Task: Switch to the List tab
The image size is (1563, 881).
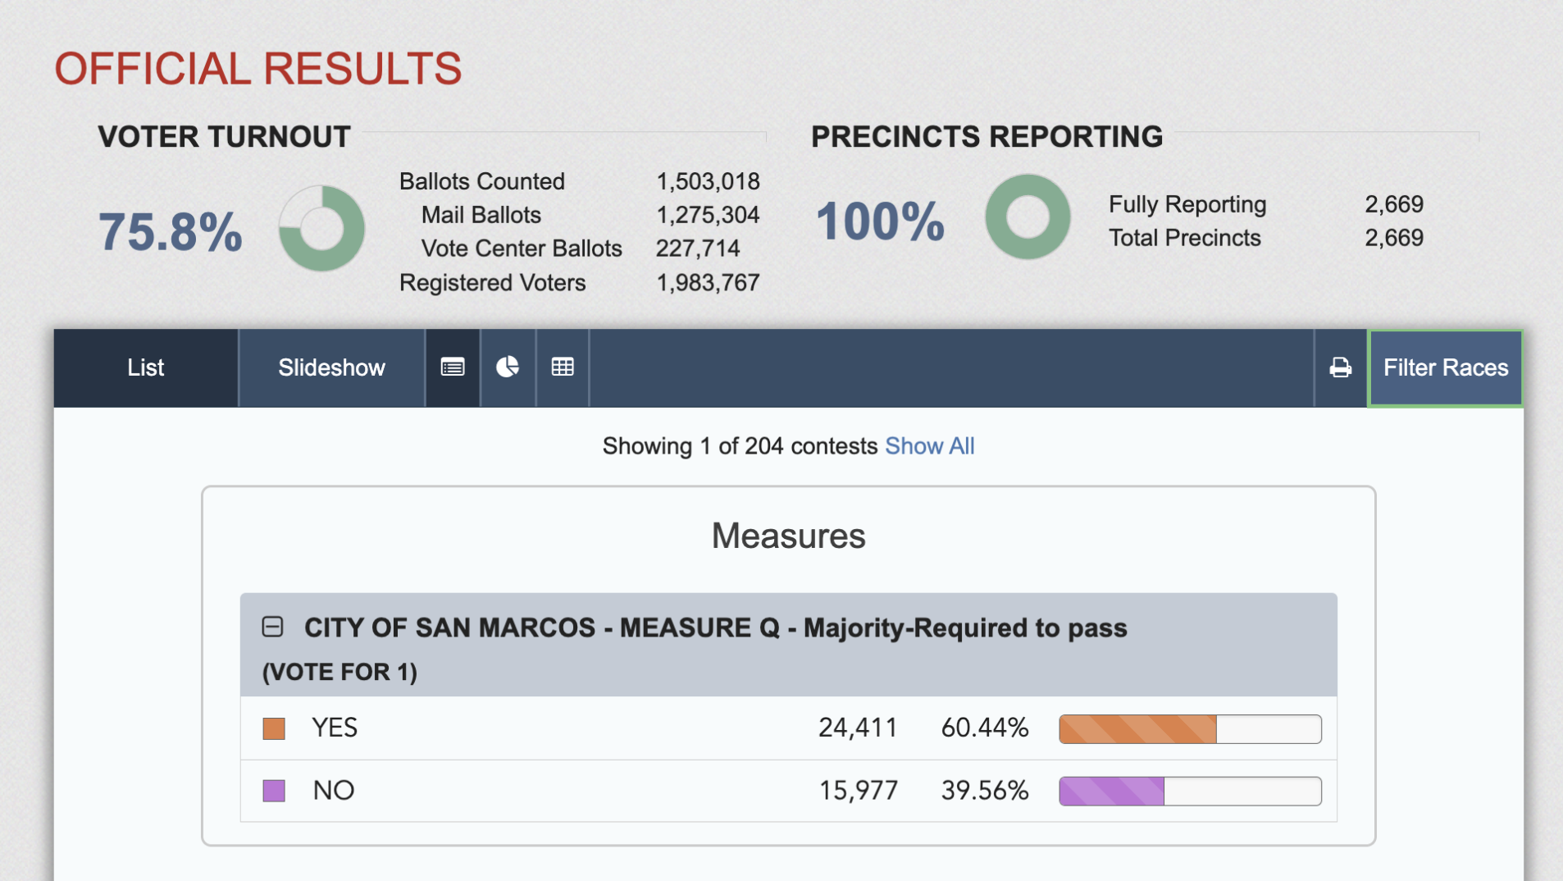Action: pyautogui.click(x=145, y=367)
